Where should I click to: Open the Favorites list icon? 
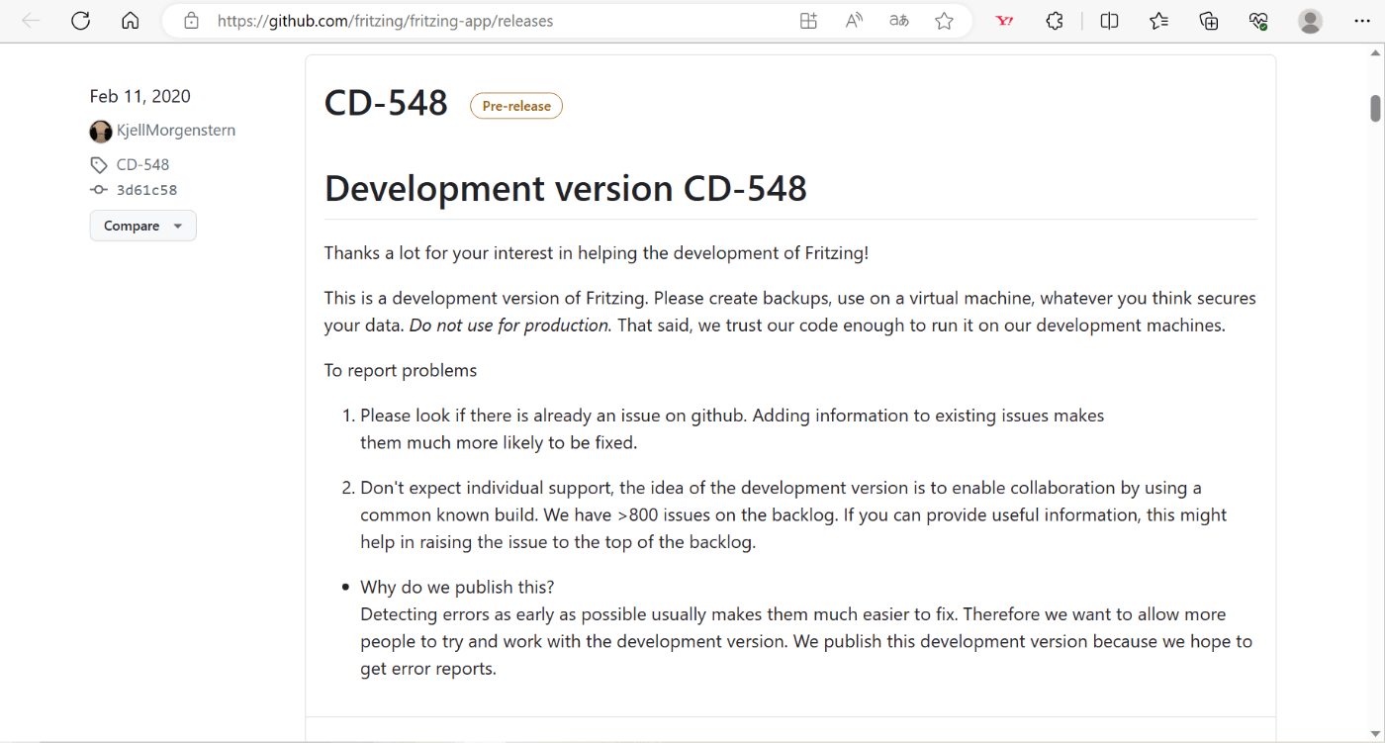click(x=1159, y=21)
